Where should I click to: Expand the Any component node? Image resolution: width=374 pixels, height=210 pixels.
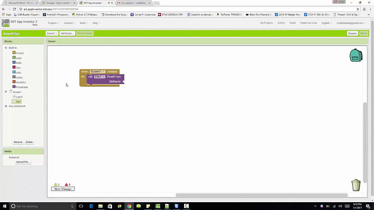coord(6,106)
